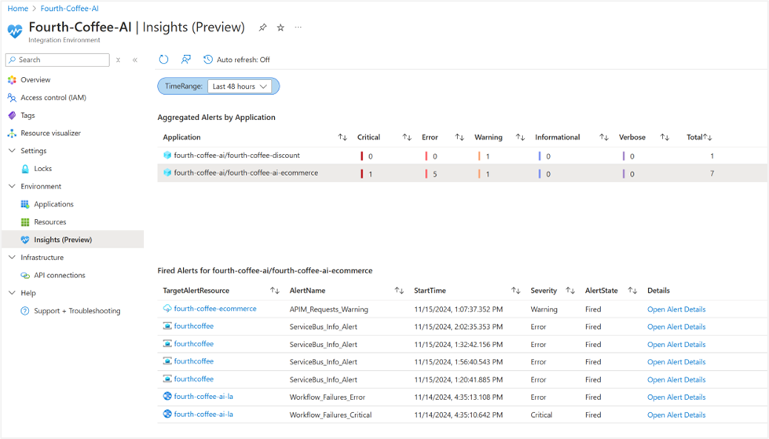Open Overview in sidebar
Screen dimensions: 769x439
click(x=35, y=80)
